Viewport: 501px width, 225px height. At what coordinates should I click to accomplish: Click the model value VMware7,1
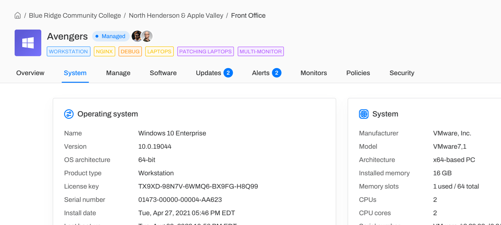point(450,147)
